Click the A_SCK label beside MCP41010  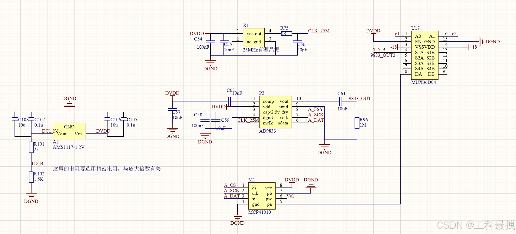(232, 191)
